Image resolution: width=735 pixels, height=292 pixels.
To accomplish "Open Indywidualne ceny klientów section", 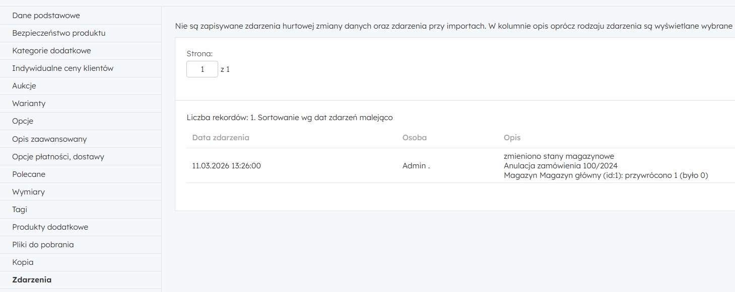I will click(62, 68).
